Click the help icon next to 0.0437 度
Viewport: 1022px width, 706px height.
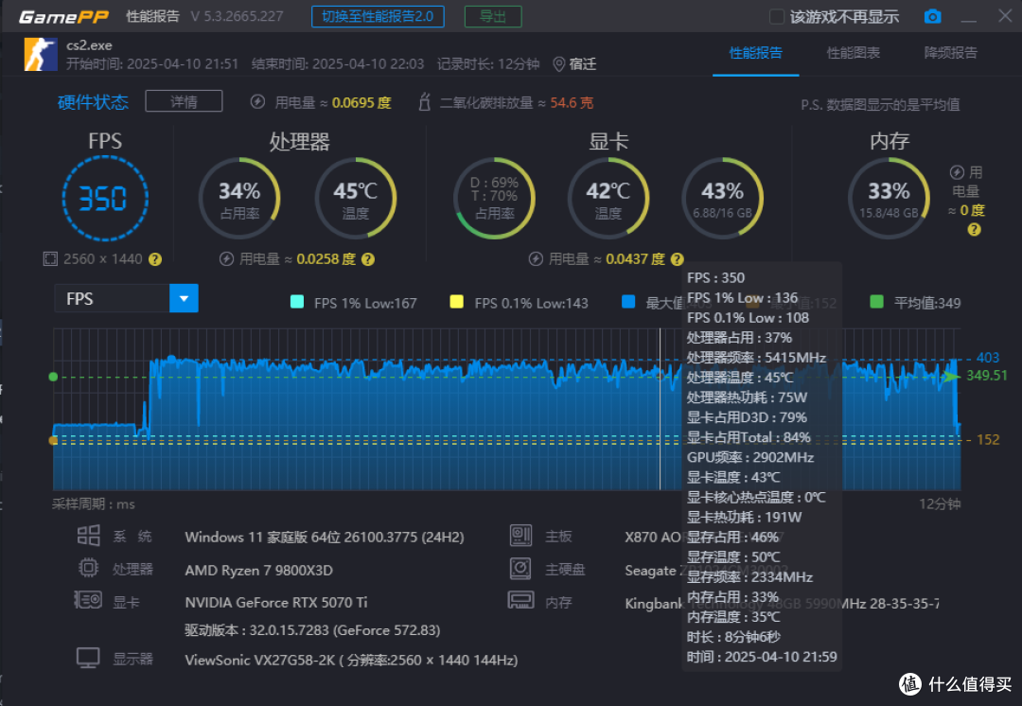click(x=678, y=259)
